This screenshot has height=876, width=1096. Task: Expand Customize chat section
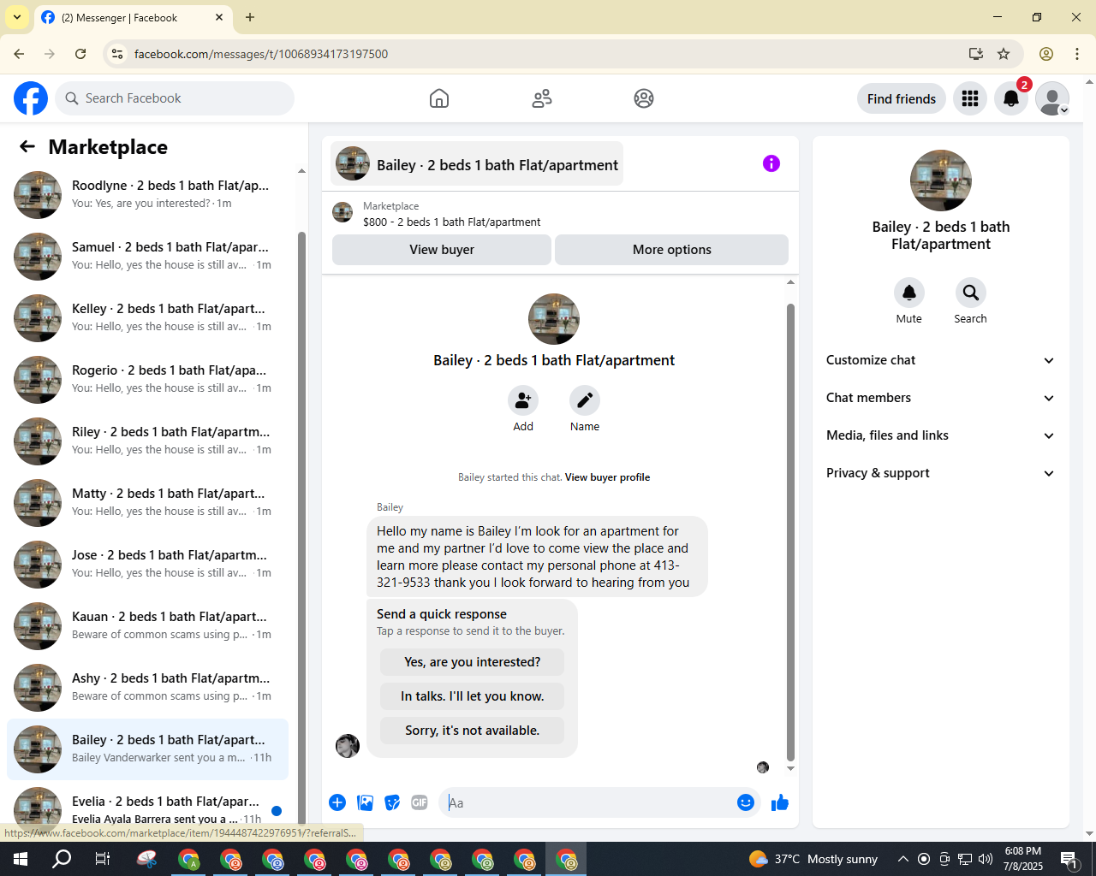tap(941, 360)
